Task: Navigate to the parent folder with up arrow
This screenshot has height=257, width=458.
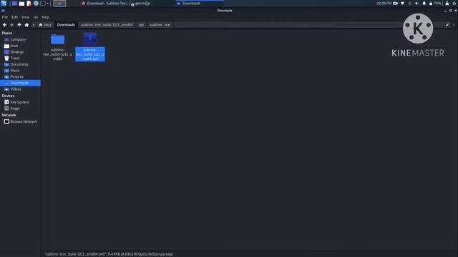Action: click(19, 25)
